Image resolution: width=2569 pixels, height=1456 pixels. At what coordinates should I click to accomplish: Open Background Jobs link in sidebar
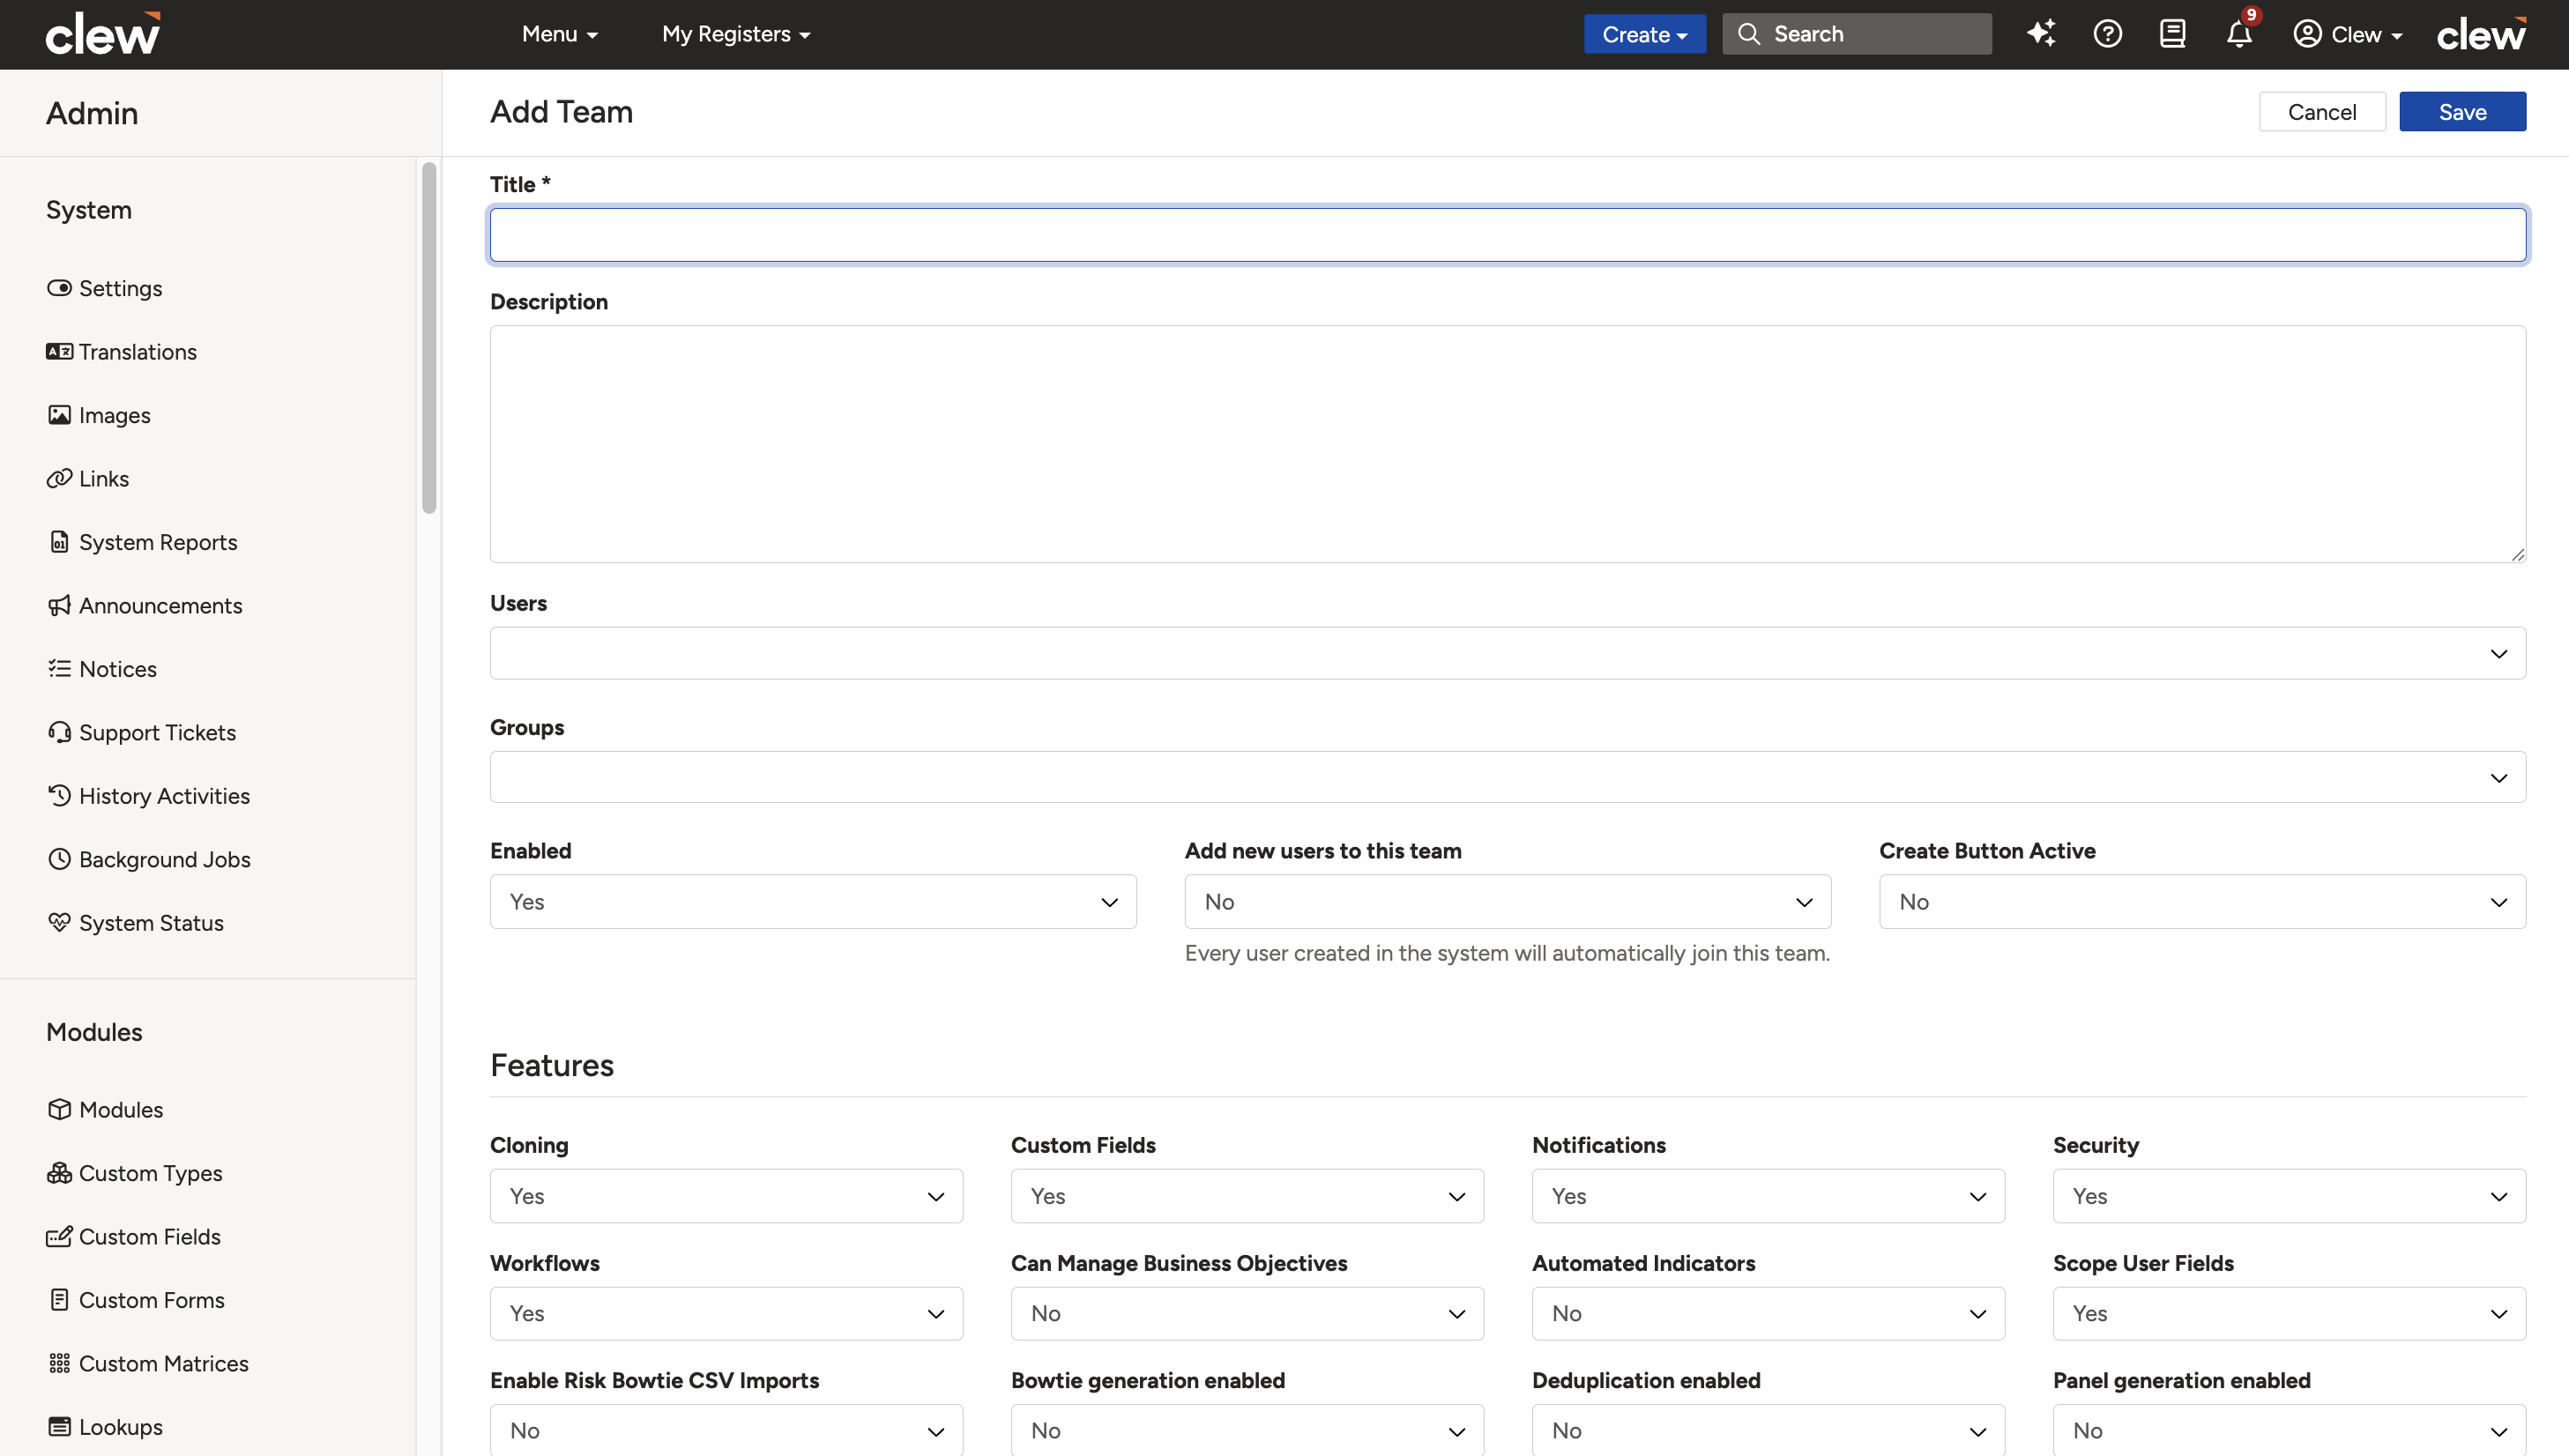(x=165, y=860)
